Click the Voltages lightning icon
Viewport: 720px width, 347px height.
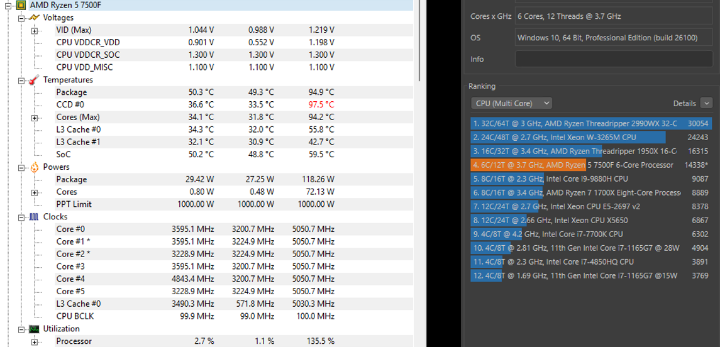pos(33,18)
